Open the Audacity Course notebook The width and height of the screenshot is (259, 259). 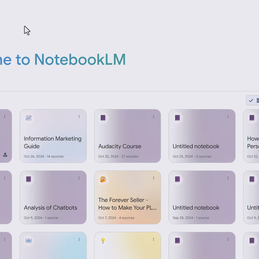click(128, 136)
